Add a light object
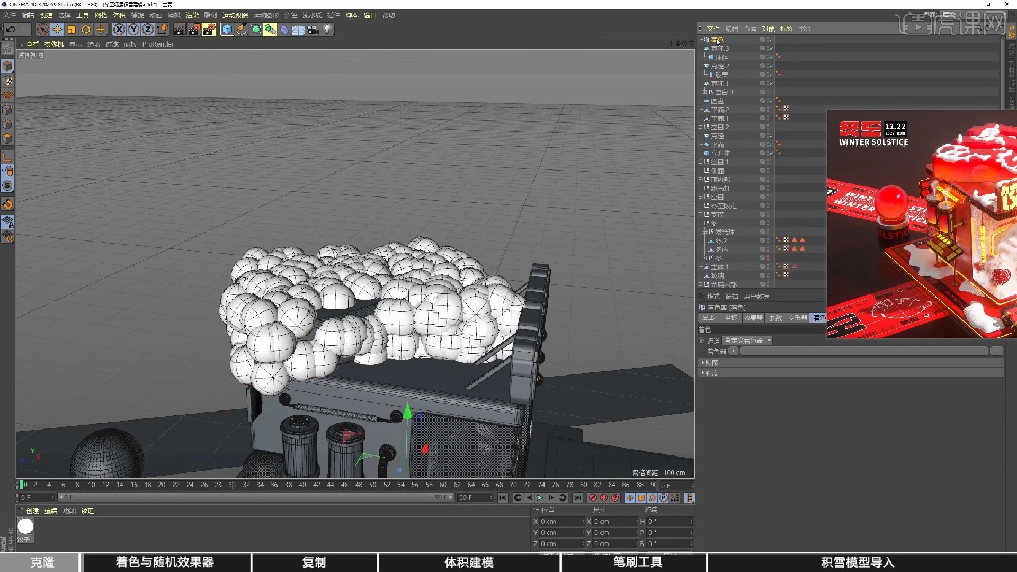This screenshot has width=1017, height=572. pos(327,30)
